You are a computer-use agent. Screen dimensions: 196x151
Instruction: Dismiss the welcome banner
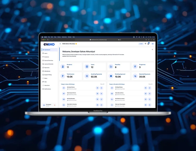[152, 50]
